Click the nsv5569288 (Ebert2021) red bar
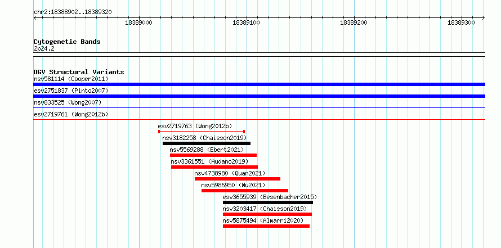Image resolution: width=501 pixels, height=248 pixels. click(x=213, y=155)
